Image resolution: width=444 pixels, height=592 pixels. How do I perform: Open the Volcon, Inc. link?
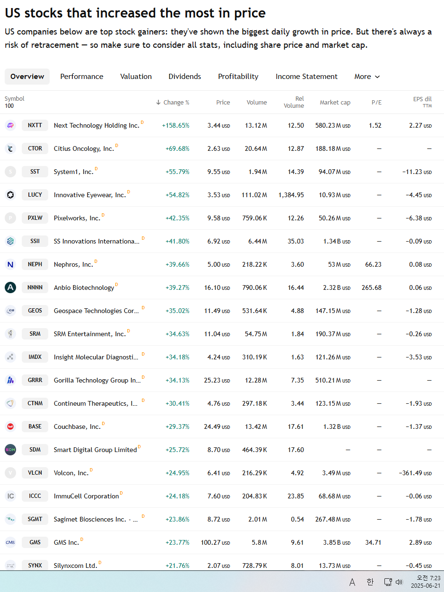click(x=71, y=473)
